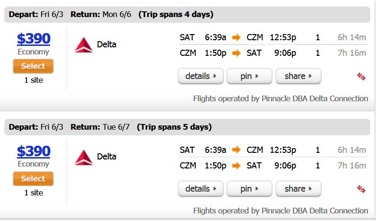Viewport: 376px width, 221px height.
Task: Click orange arrow on second result's SAT to CZM leg
Action: coord(237,150)
